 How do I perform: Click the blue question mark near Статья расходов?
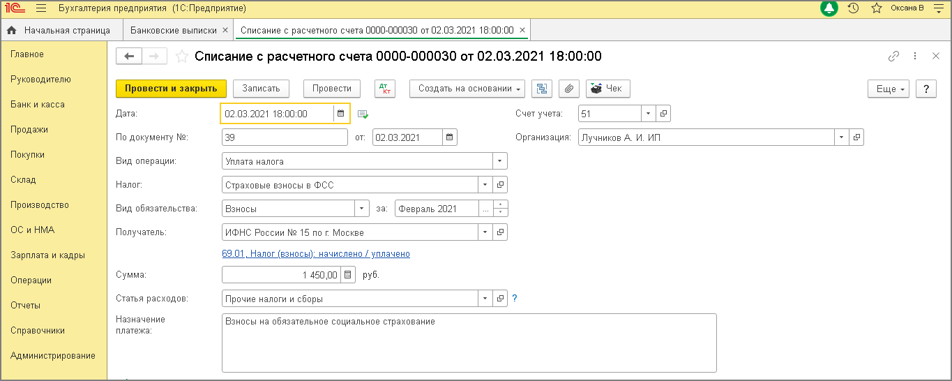pos(515,299)
